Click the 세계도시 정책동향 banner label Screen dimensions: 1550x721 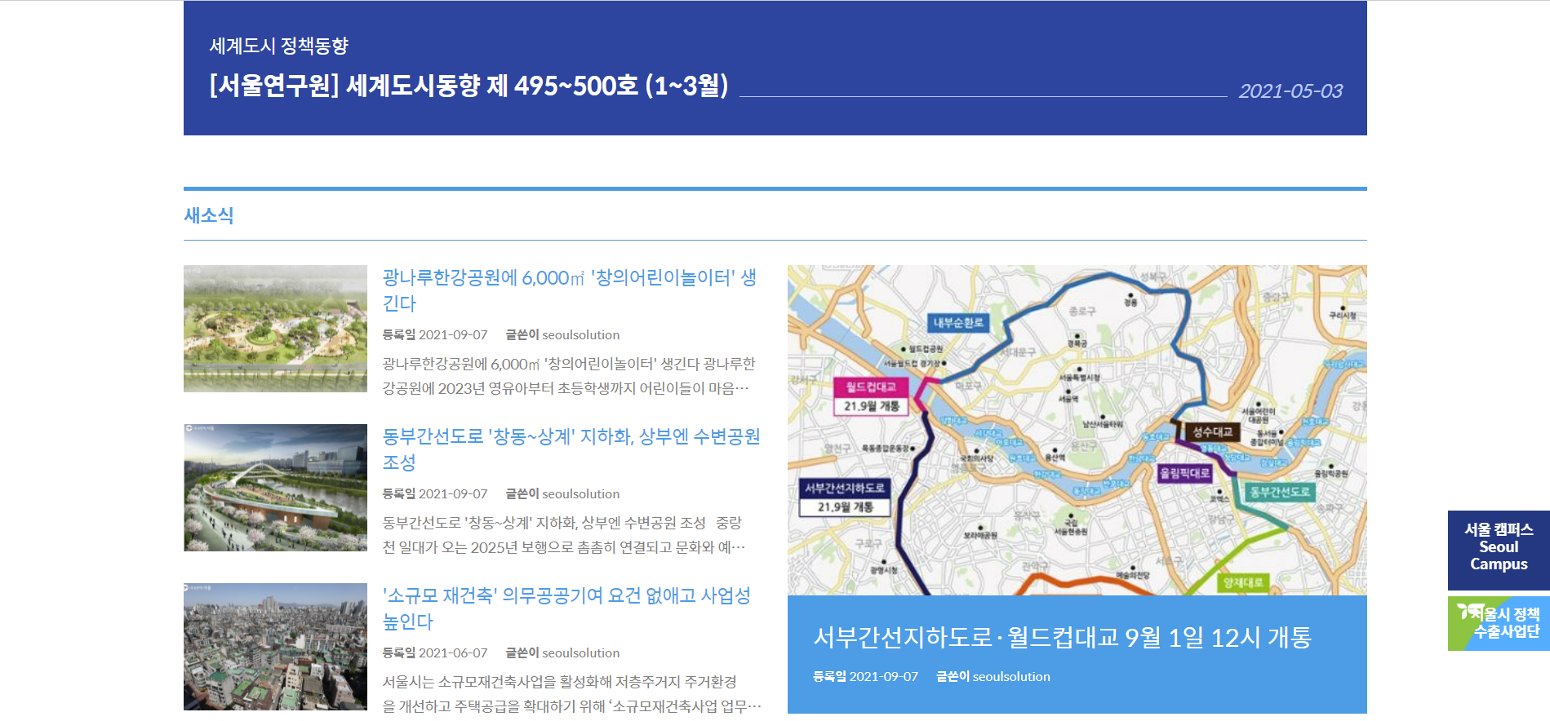(278, 46)
